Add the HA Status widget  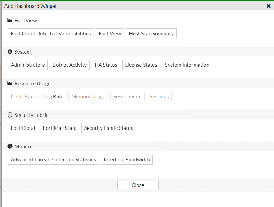click(x=106, y=65)
